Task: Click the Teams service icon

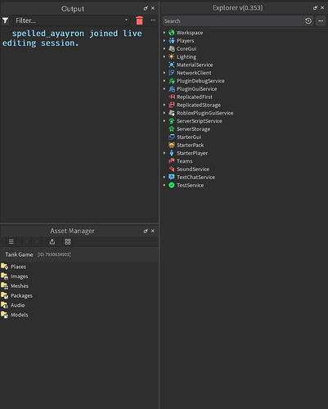Action: pyautogui.click(x=172, y=161)
